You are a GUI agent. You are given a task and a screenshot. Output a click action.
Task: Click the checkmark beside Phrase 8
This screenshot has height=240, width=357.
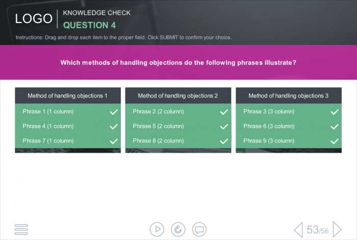point(224,141)
